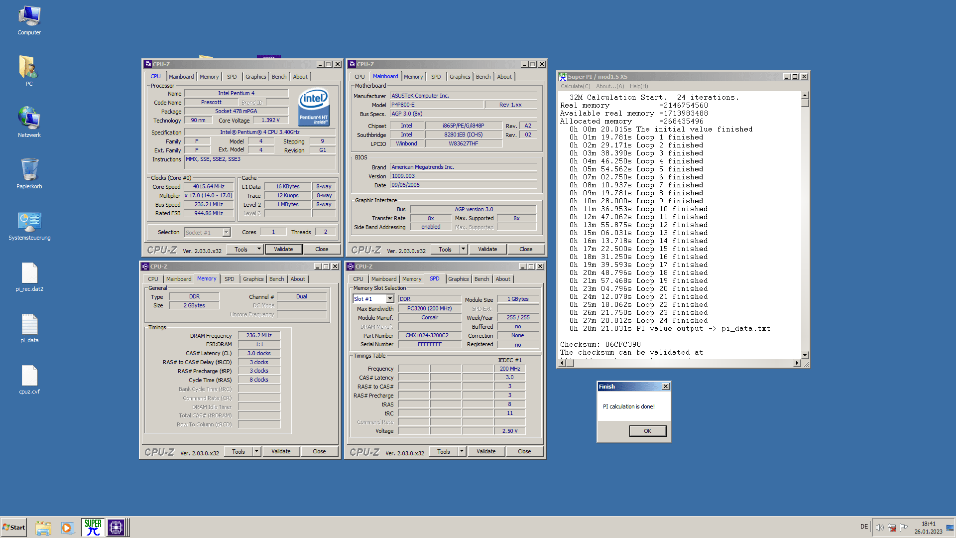Expand Tools dropdown arrow in SPD window

click(x=462, y=451)
